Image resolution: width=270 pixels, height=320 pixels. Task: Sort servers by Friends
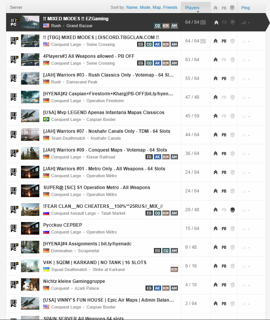point(170,7)
